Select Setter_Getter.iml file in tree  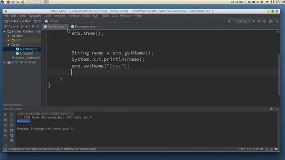click(26, 58)
